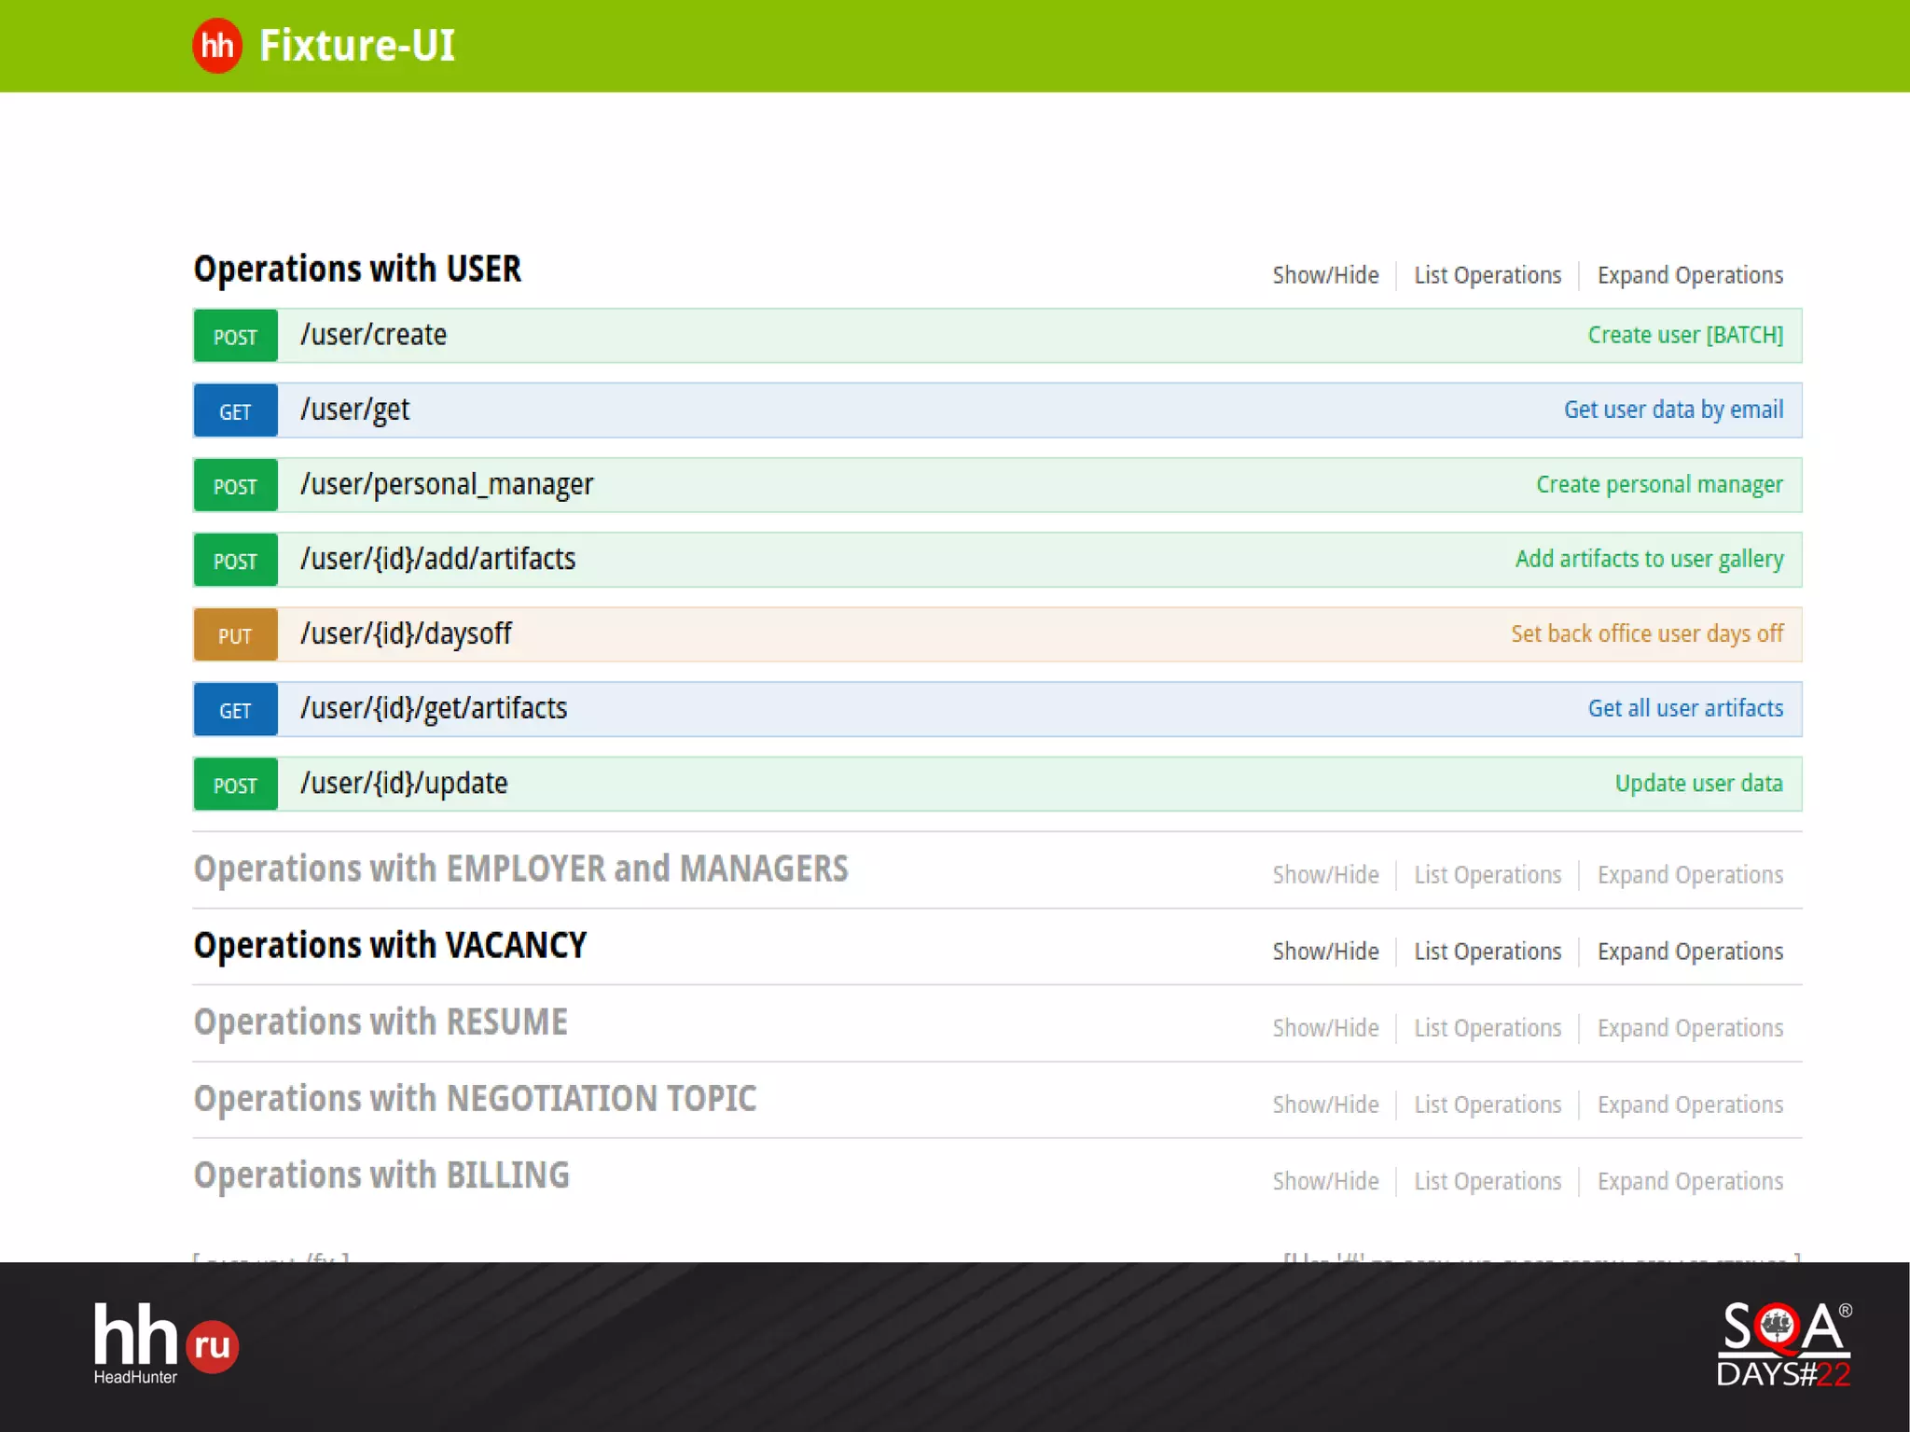Click POST badge beside /user/{id}/update
Viewport: 1910px width, 1432px height.
point(235,785)
